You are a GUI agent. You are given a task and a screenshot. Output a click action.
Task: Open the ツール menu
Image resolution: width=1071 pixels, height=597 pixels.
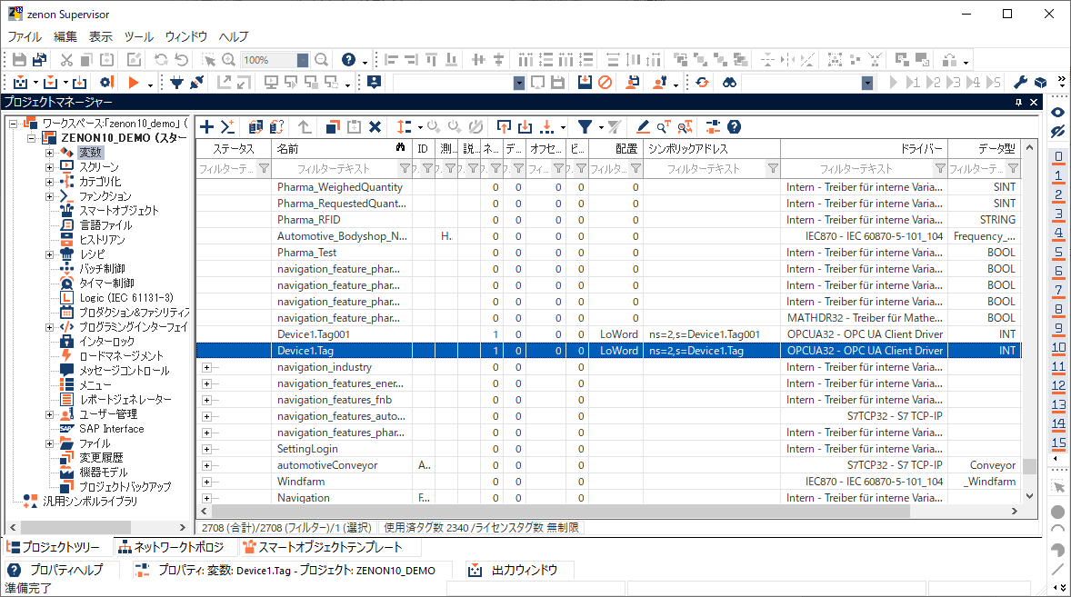(138, 36)
